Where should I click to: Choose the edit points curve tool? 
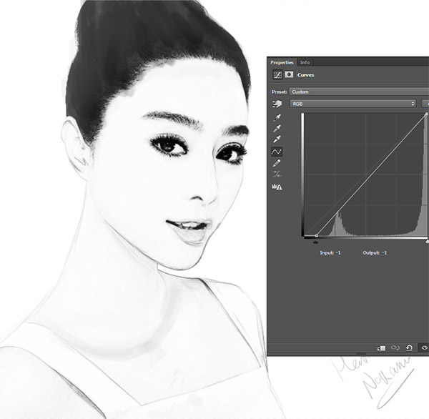277,152
